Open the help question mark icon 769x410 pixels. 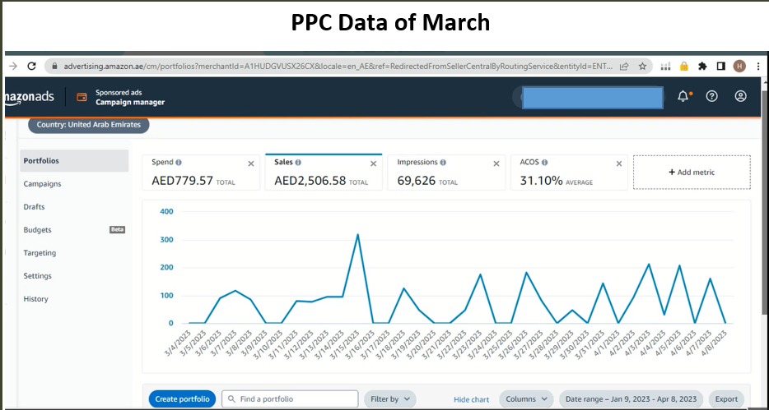click(711, 96)
